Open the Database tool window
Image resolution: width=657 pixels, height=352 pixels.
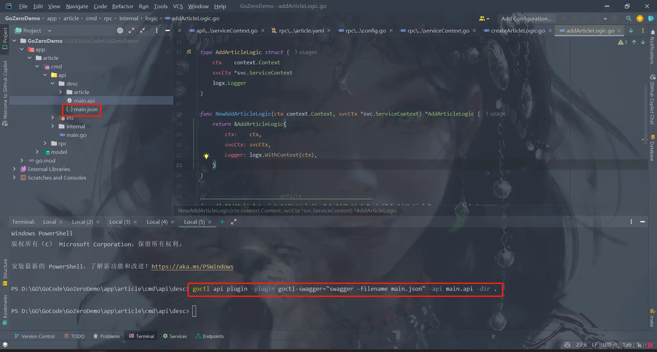(652, 148)
